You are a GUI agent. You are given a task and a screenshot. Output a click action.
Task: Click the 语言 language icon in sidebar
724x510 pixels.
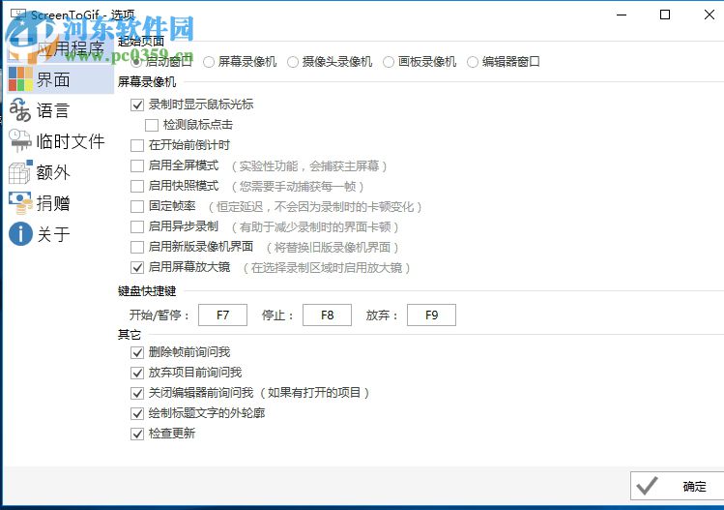pos(20,110)
